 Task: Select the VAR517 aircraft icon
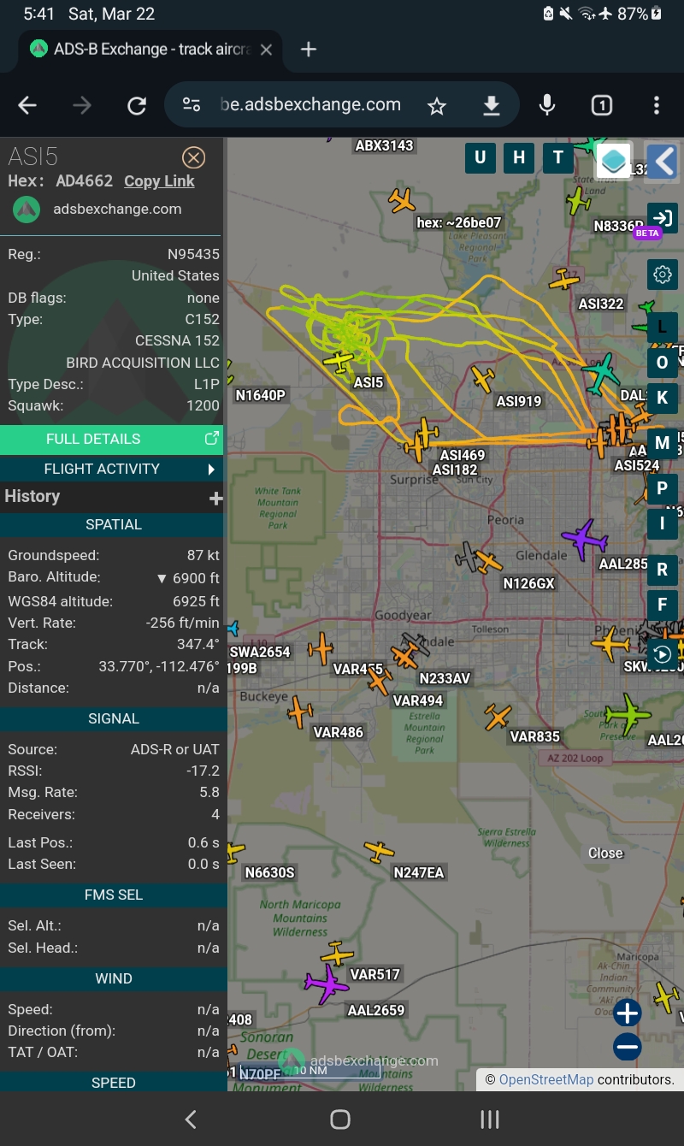click(338, 954)
